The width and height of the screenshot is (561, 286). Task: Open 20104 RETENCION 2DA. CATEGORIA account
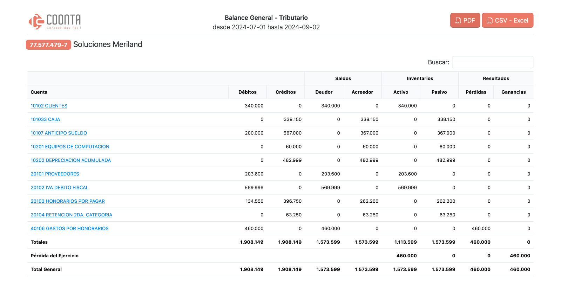[71, 215]
